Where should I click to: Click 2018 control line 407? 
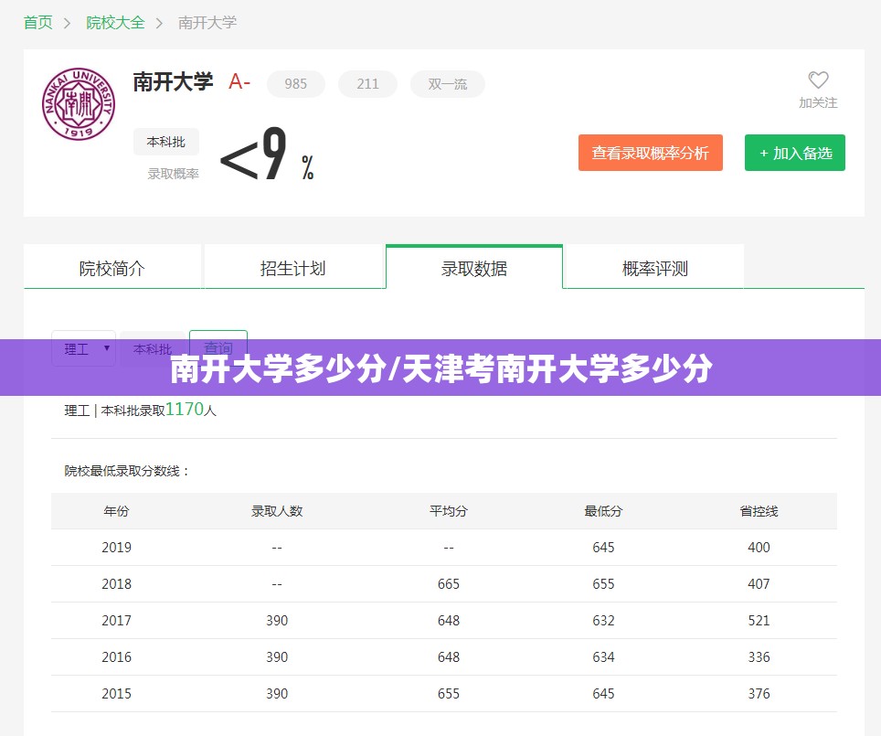tap(759, 583)
